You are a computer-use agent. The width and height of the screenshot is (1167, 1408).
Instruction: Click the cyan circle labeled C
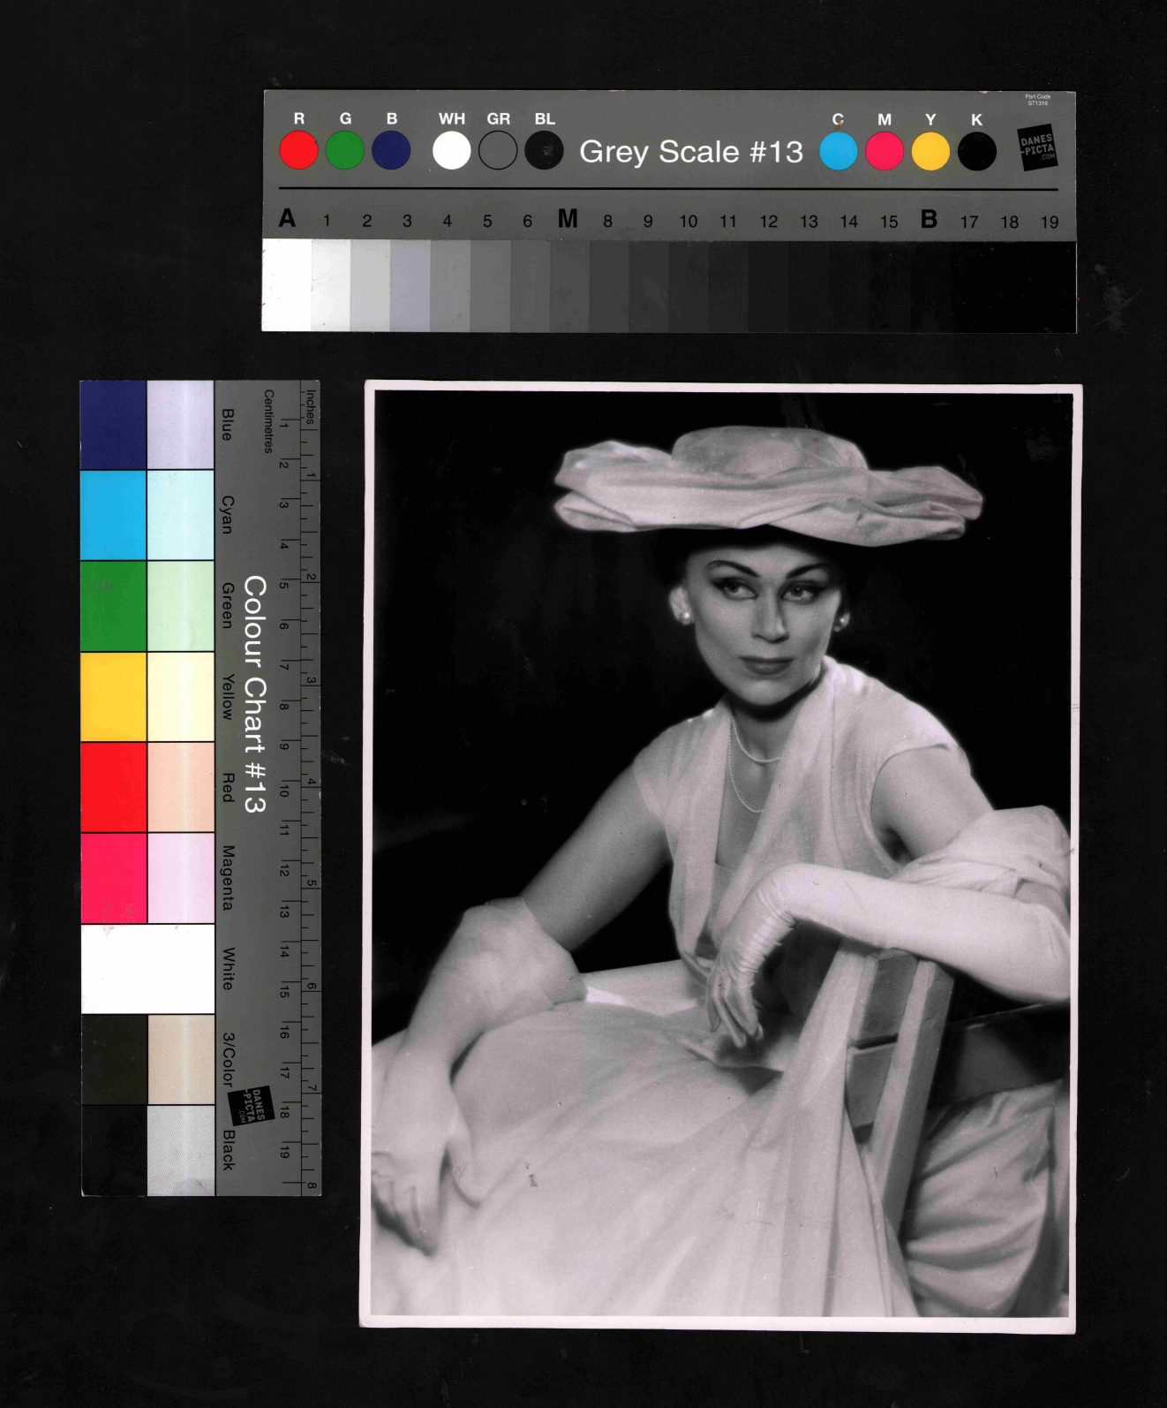[x=838, y=151]
